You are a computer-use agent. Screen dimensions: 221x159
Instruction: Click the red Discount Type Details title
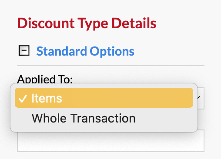[x=87, y=23]
